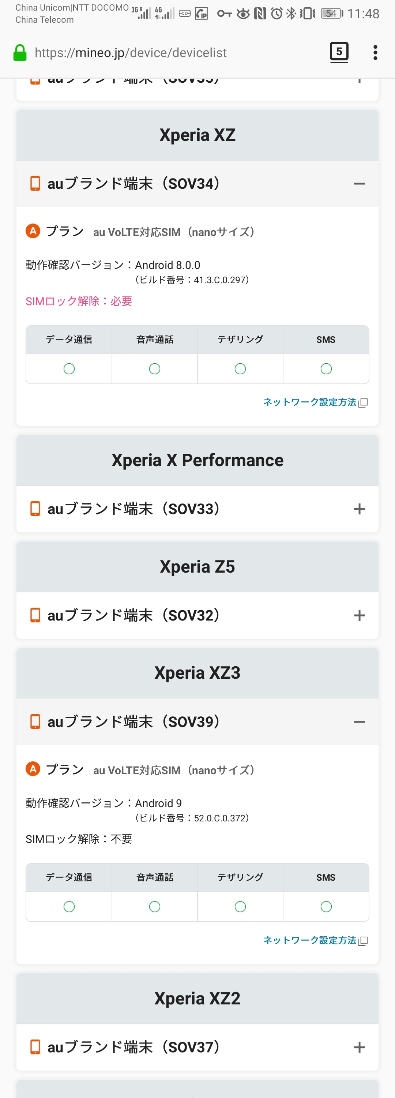Open the tab switcher showing 5 tabs
Image resolution: width=395 pixels, height=1098 pixels.
(339, 52)
